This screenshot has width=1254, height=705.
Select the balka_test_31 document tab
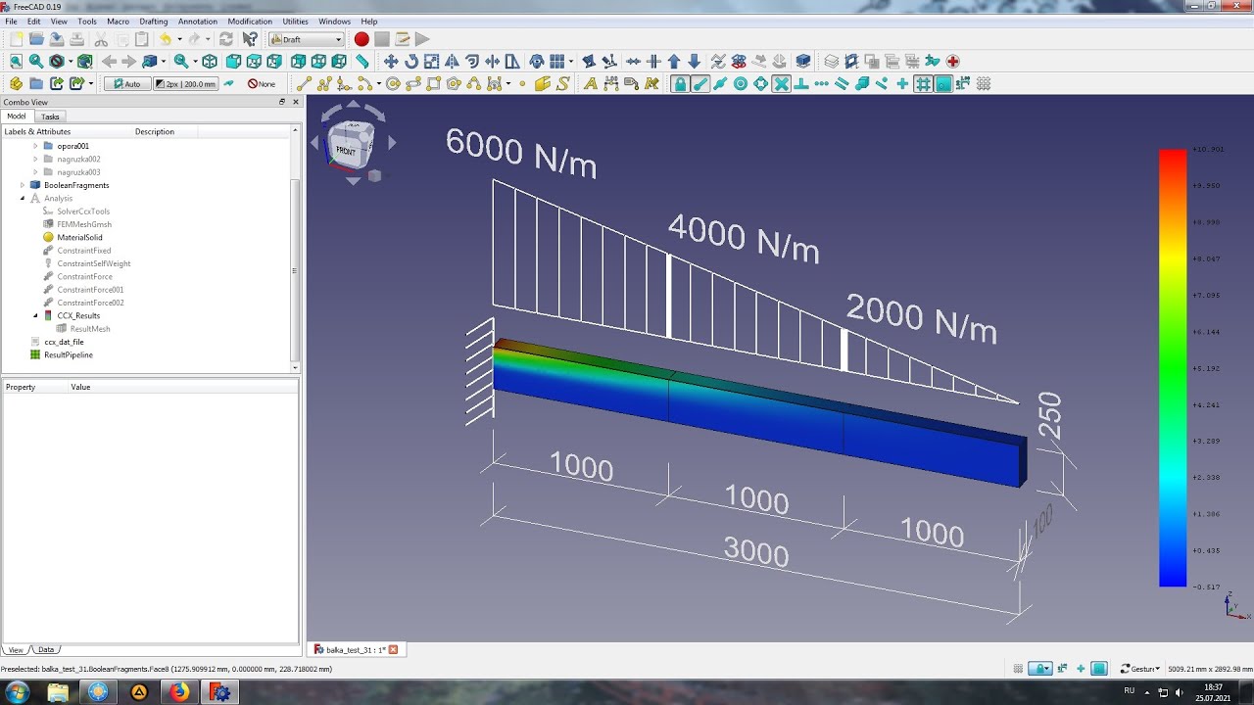tap(357, 649)
